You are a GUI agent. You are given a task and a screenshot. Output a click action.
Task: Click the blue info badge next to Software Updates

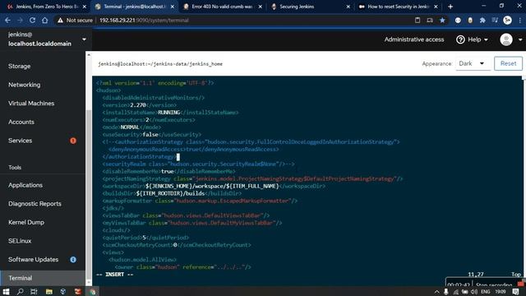pyautogui.click(x=73, y=260)
